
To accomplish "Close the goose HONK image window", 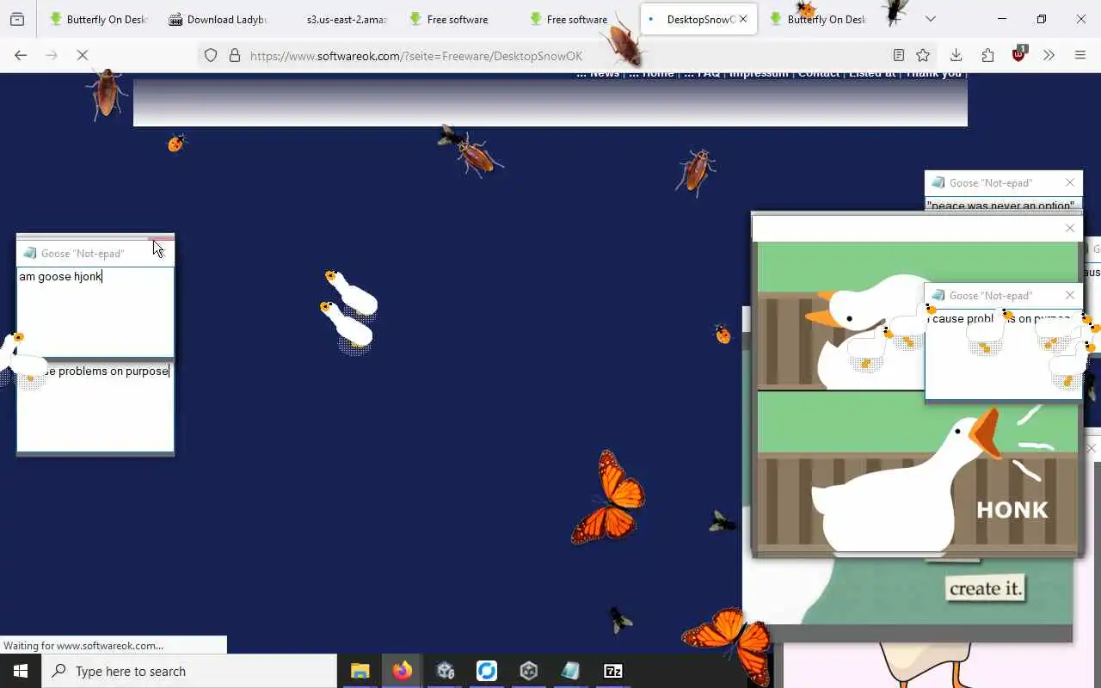I will (x=1070, y=228).
